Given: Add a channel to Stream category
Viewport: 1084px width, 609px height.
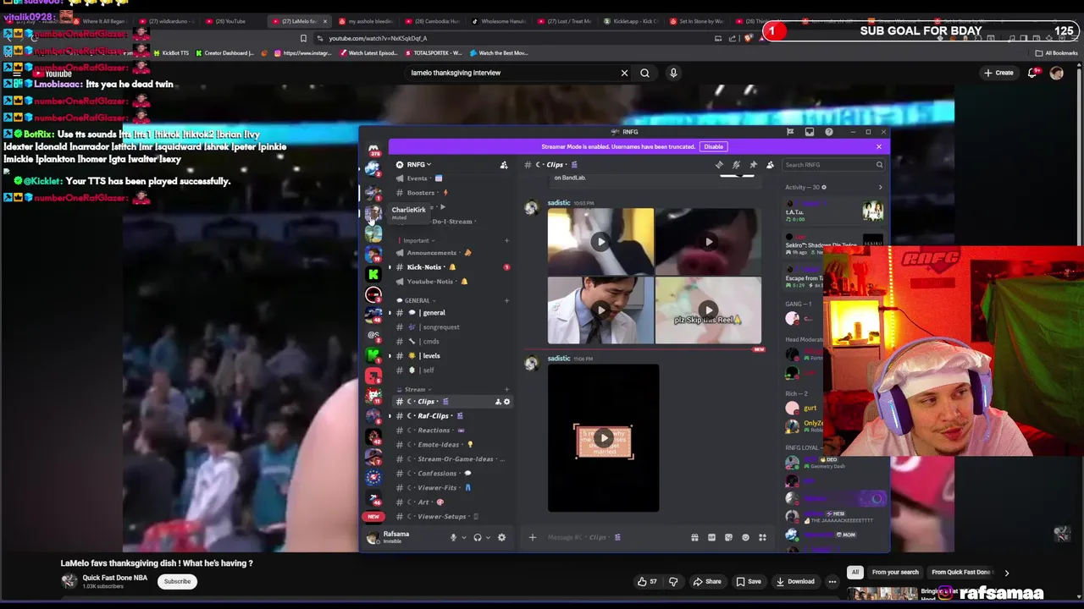Looking at the screenshot, I should pos(506,389).
